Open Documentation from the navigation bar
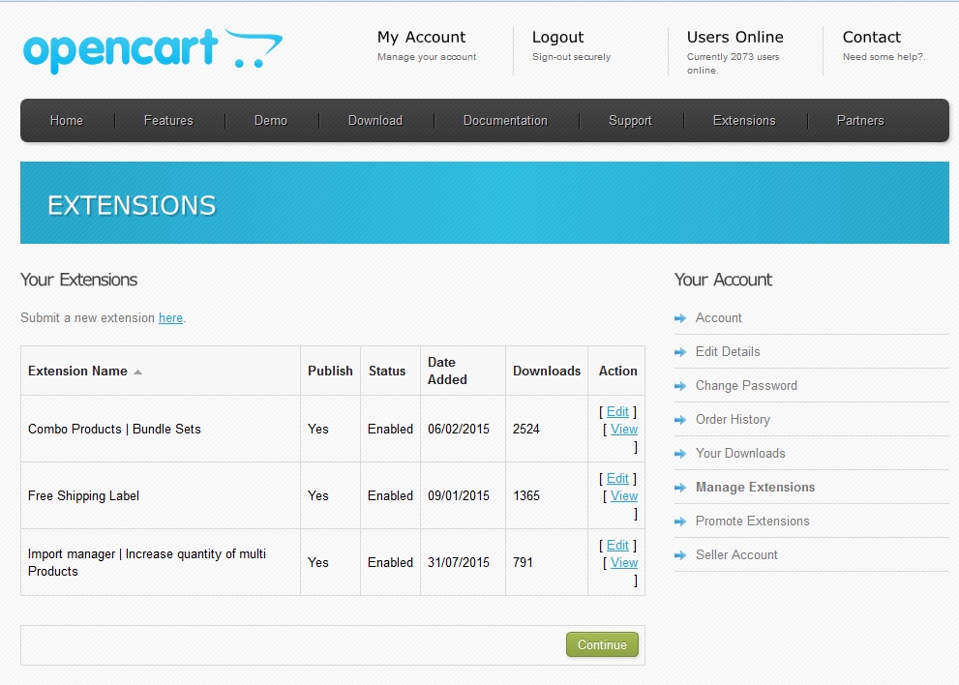Viewport: 959px width, 685px height. (x=505, y=121)
